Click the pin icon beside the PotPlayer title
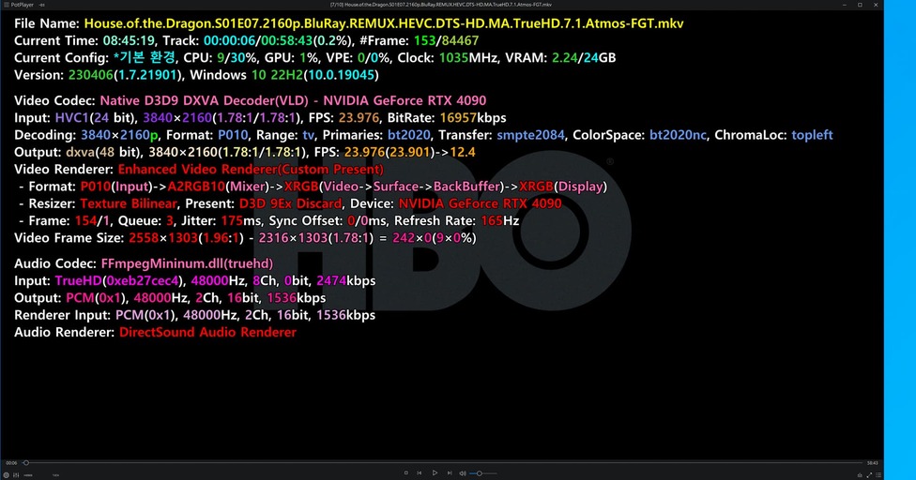916x480 pixels. (x=42, y=5)
